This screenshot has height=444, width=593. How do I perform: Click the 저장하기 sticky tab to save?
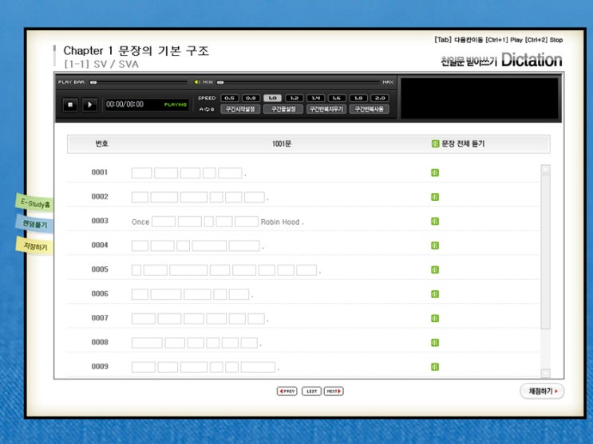[x=35, y=246]
